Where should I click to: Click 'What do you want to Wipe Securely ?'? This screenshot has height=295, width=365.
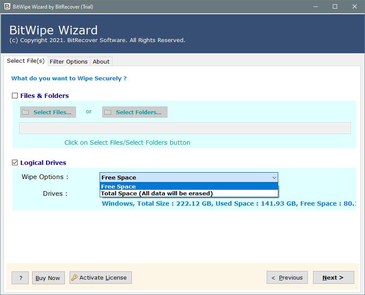point(69,78)
